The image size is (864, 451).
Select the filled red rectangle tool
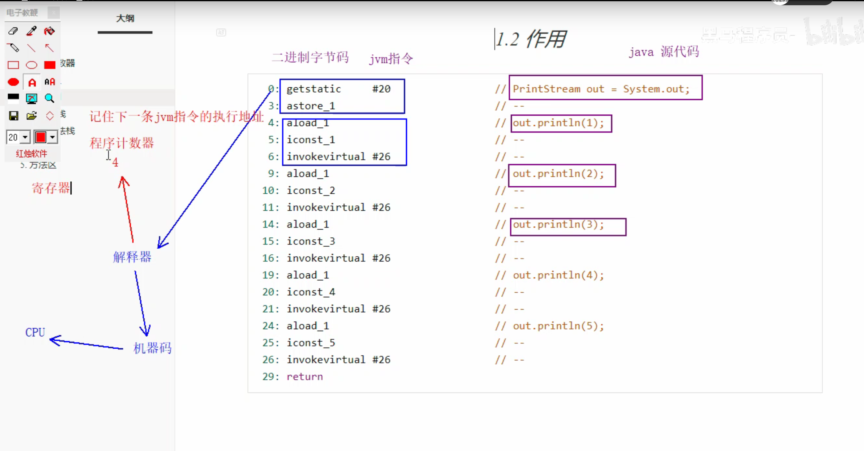[x=50, y=65]
